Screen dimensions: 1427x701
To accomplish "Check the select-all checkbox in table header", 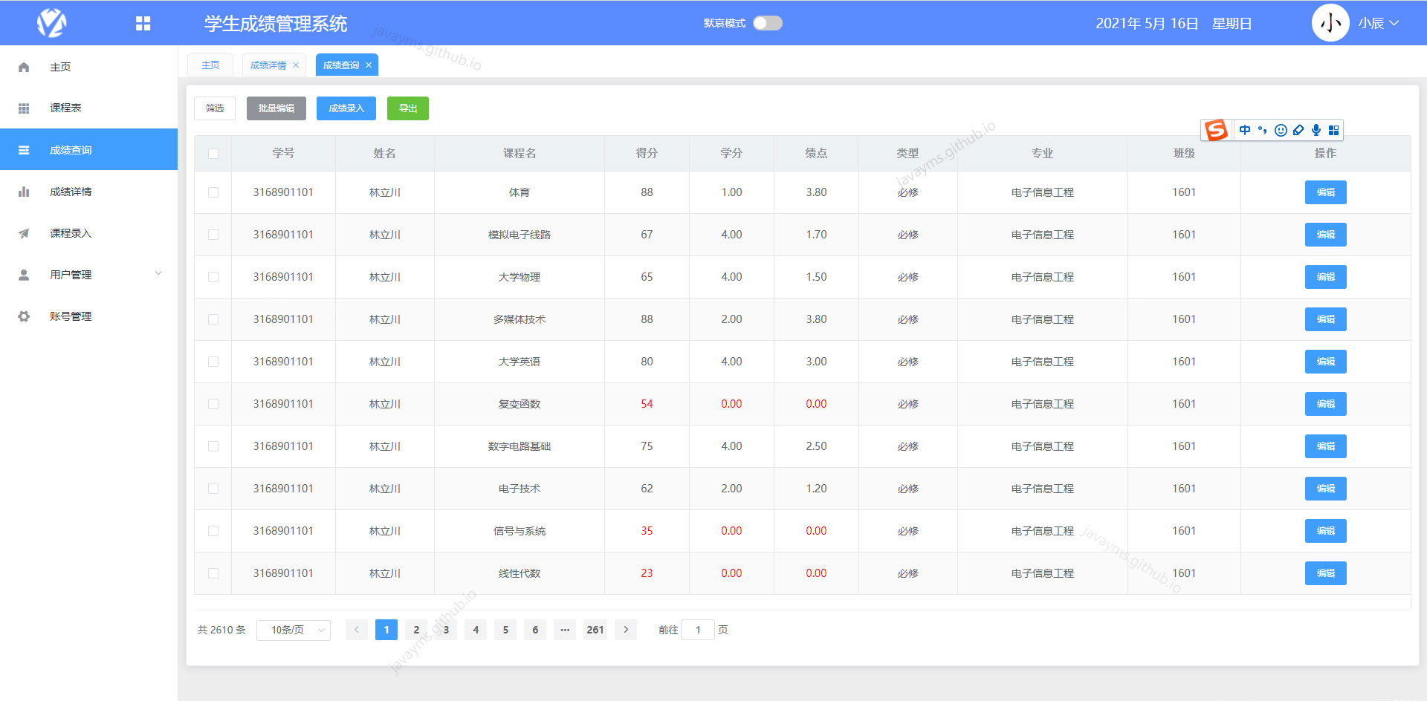I will click(x=213, y=153).
